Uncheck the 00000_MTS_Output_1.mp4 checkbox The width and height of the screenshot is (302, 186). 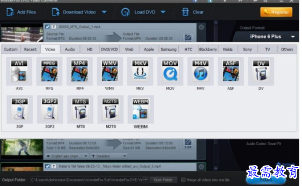click(x=47, y=27)
